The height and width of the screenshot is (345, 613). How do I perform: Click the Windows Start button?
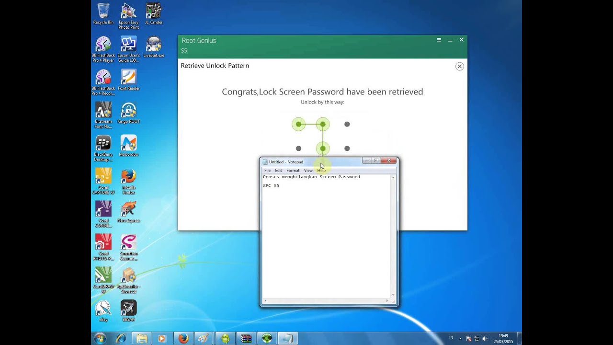tap(100, 338)
